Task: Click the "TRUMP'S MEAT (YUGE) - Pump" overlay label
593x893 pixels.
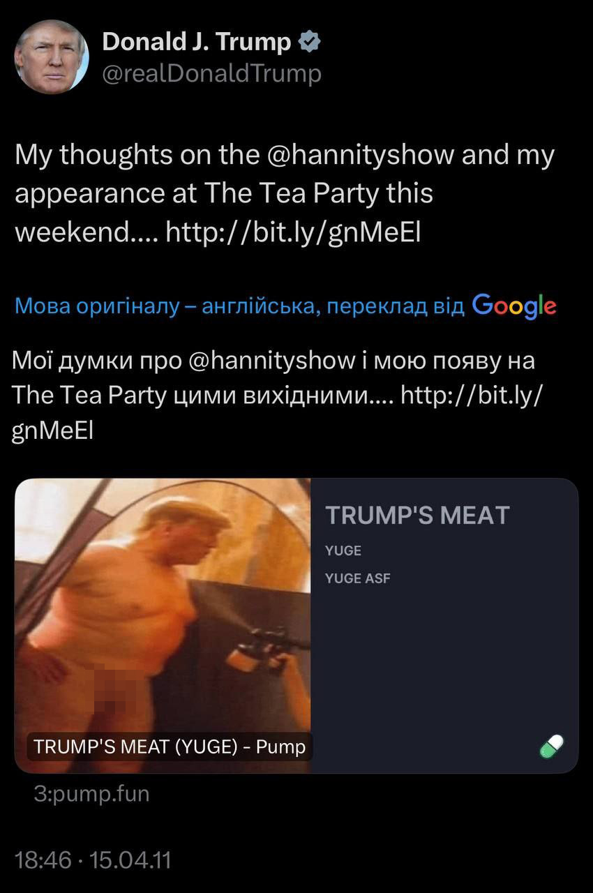Action: (170, 746)
